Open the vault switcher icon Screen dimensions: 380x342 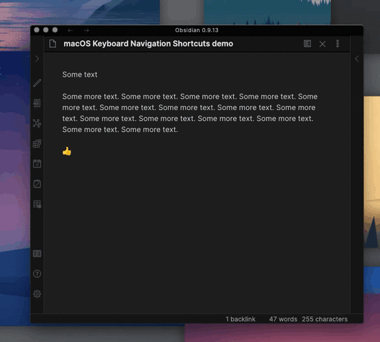tap(37, 254)
